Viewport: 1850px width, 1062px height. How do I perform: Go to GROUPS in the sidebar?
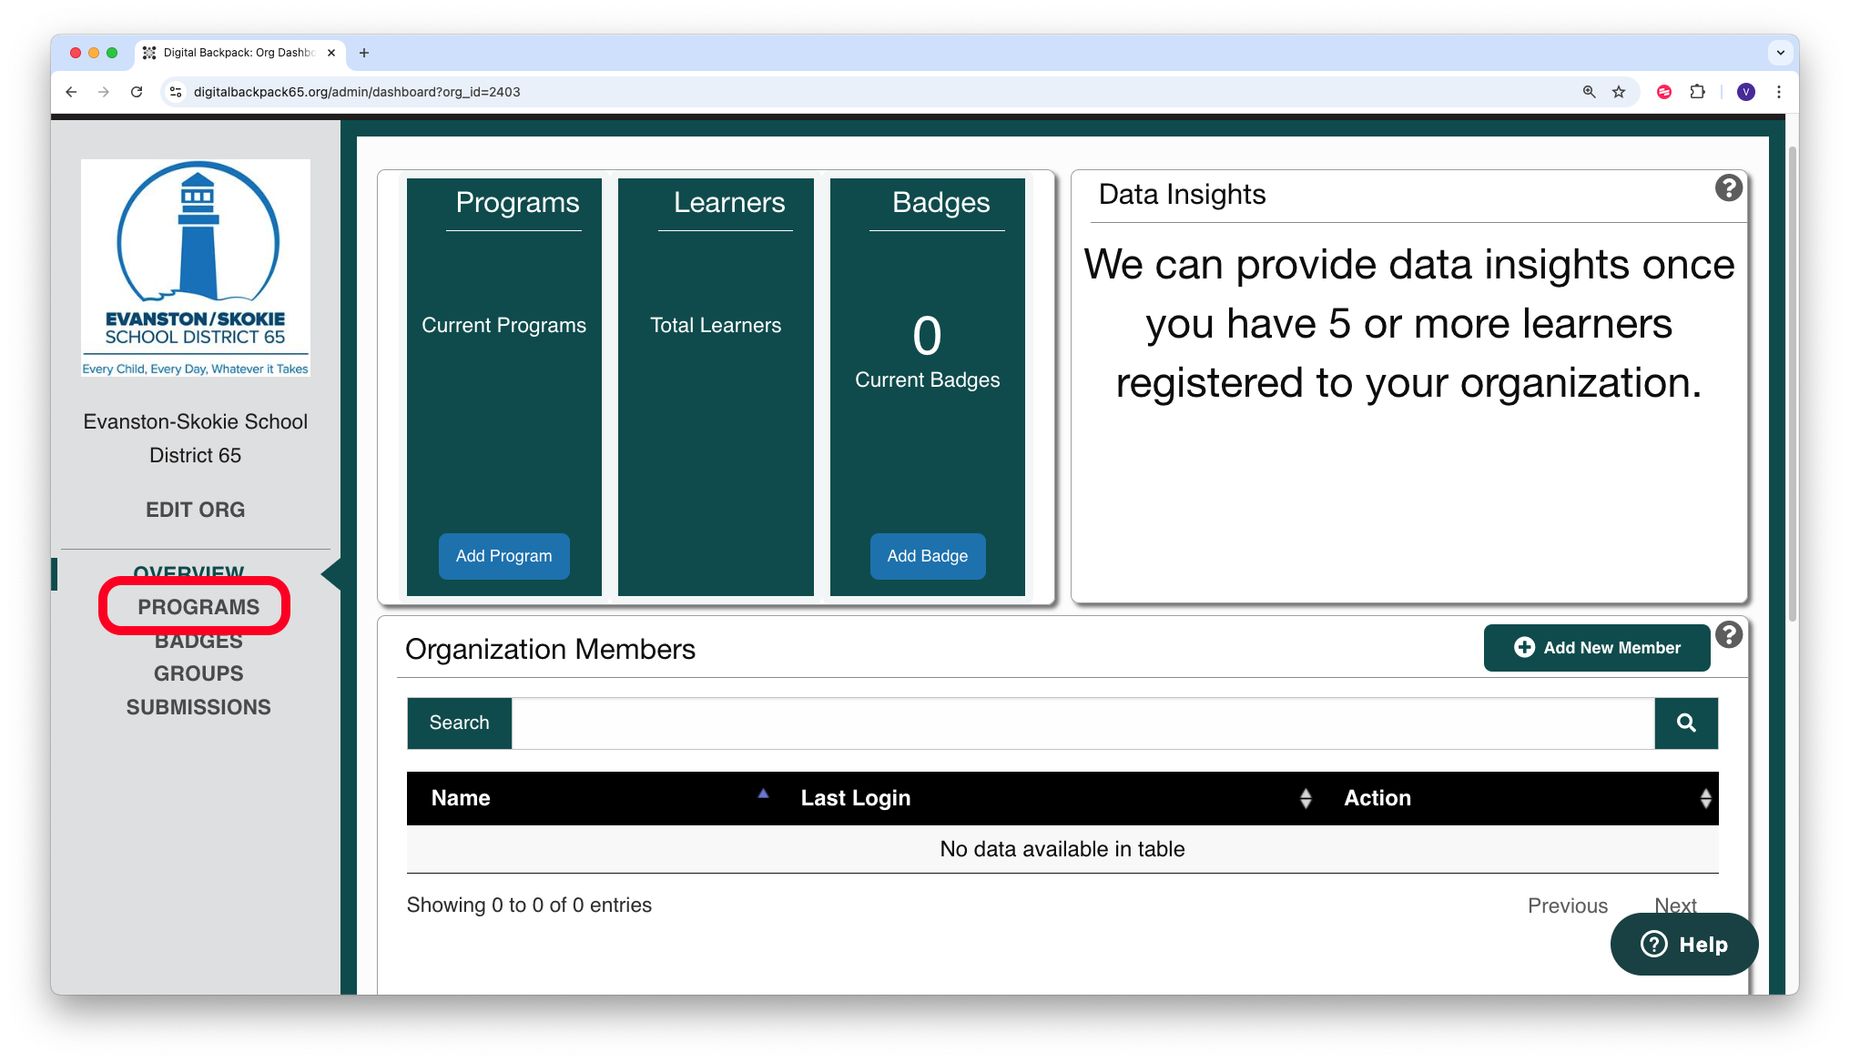(198, 673)
